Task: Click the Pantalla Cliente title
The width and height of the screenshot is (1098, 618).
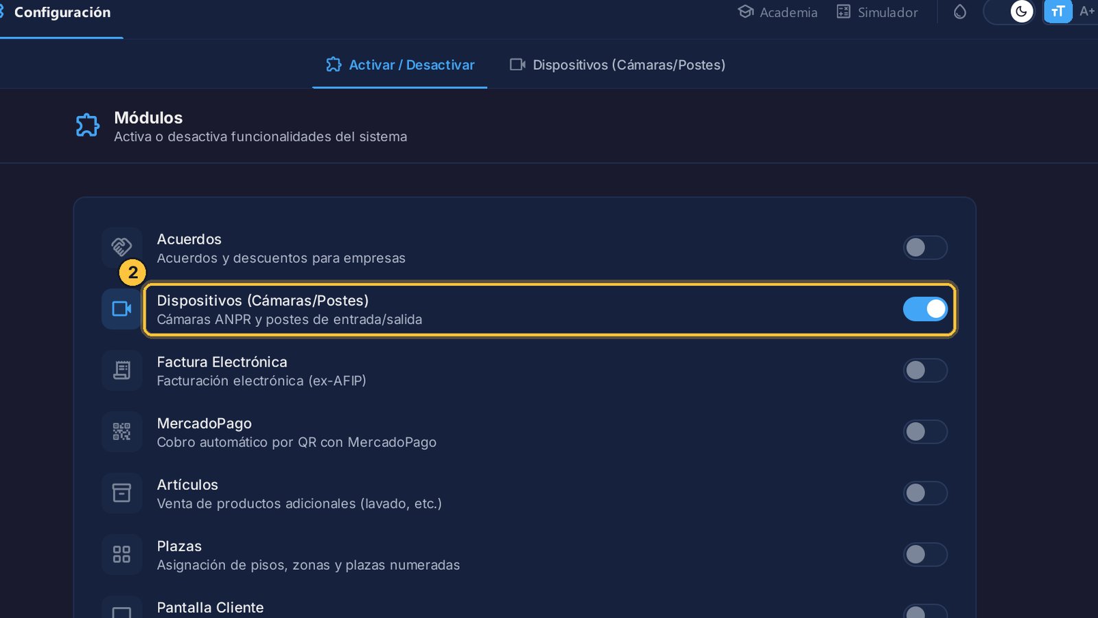Action: (x=210, y=608)
